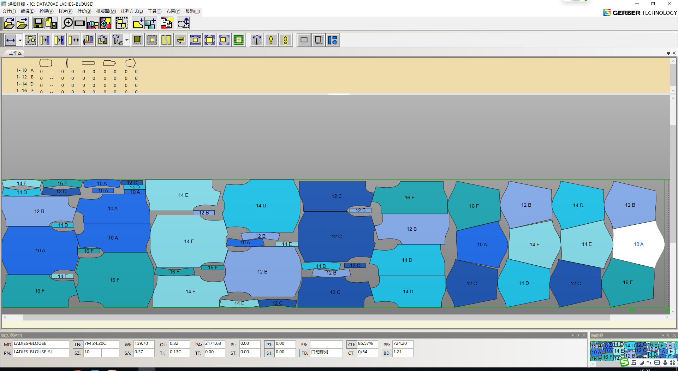Open the 工具(T) menu

(154, 11)
